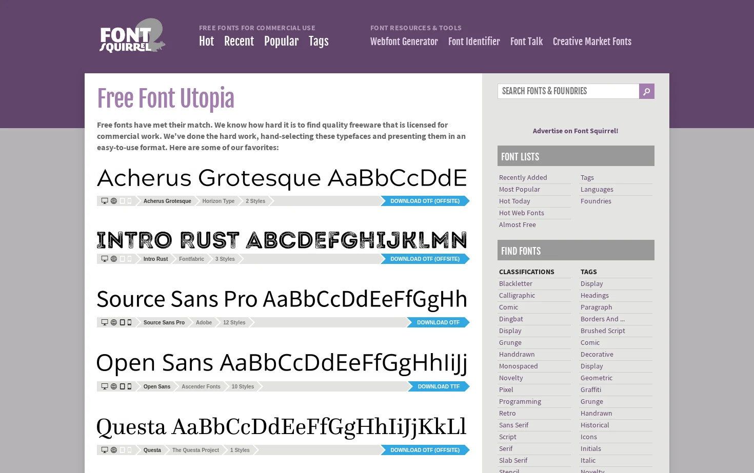Click phone app icon for Intro Rust
The width and height of the screenshot is (754, 473).
pos(129,259)
